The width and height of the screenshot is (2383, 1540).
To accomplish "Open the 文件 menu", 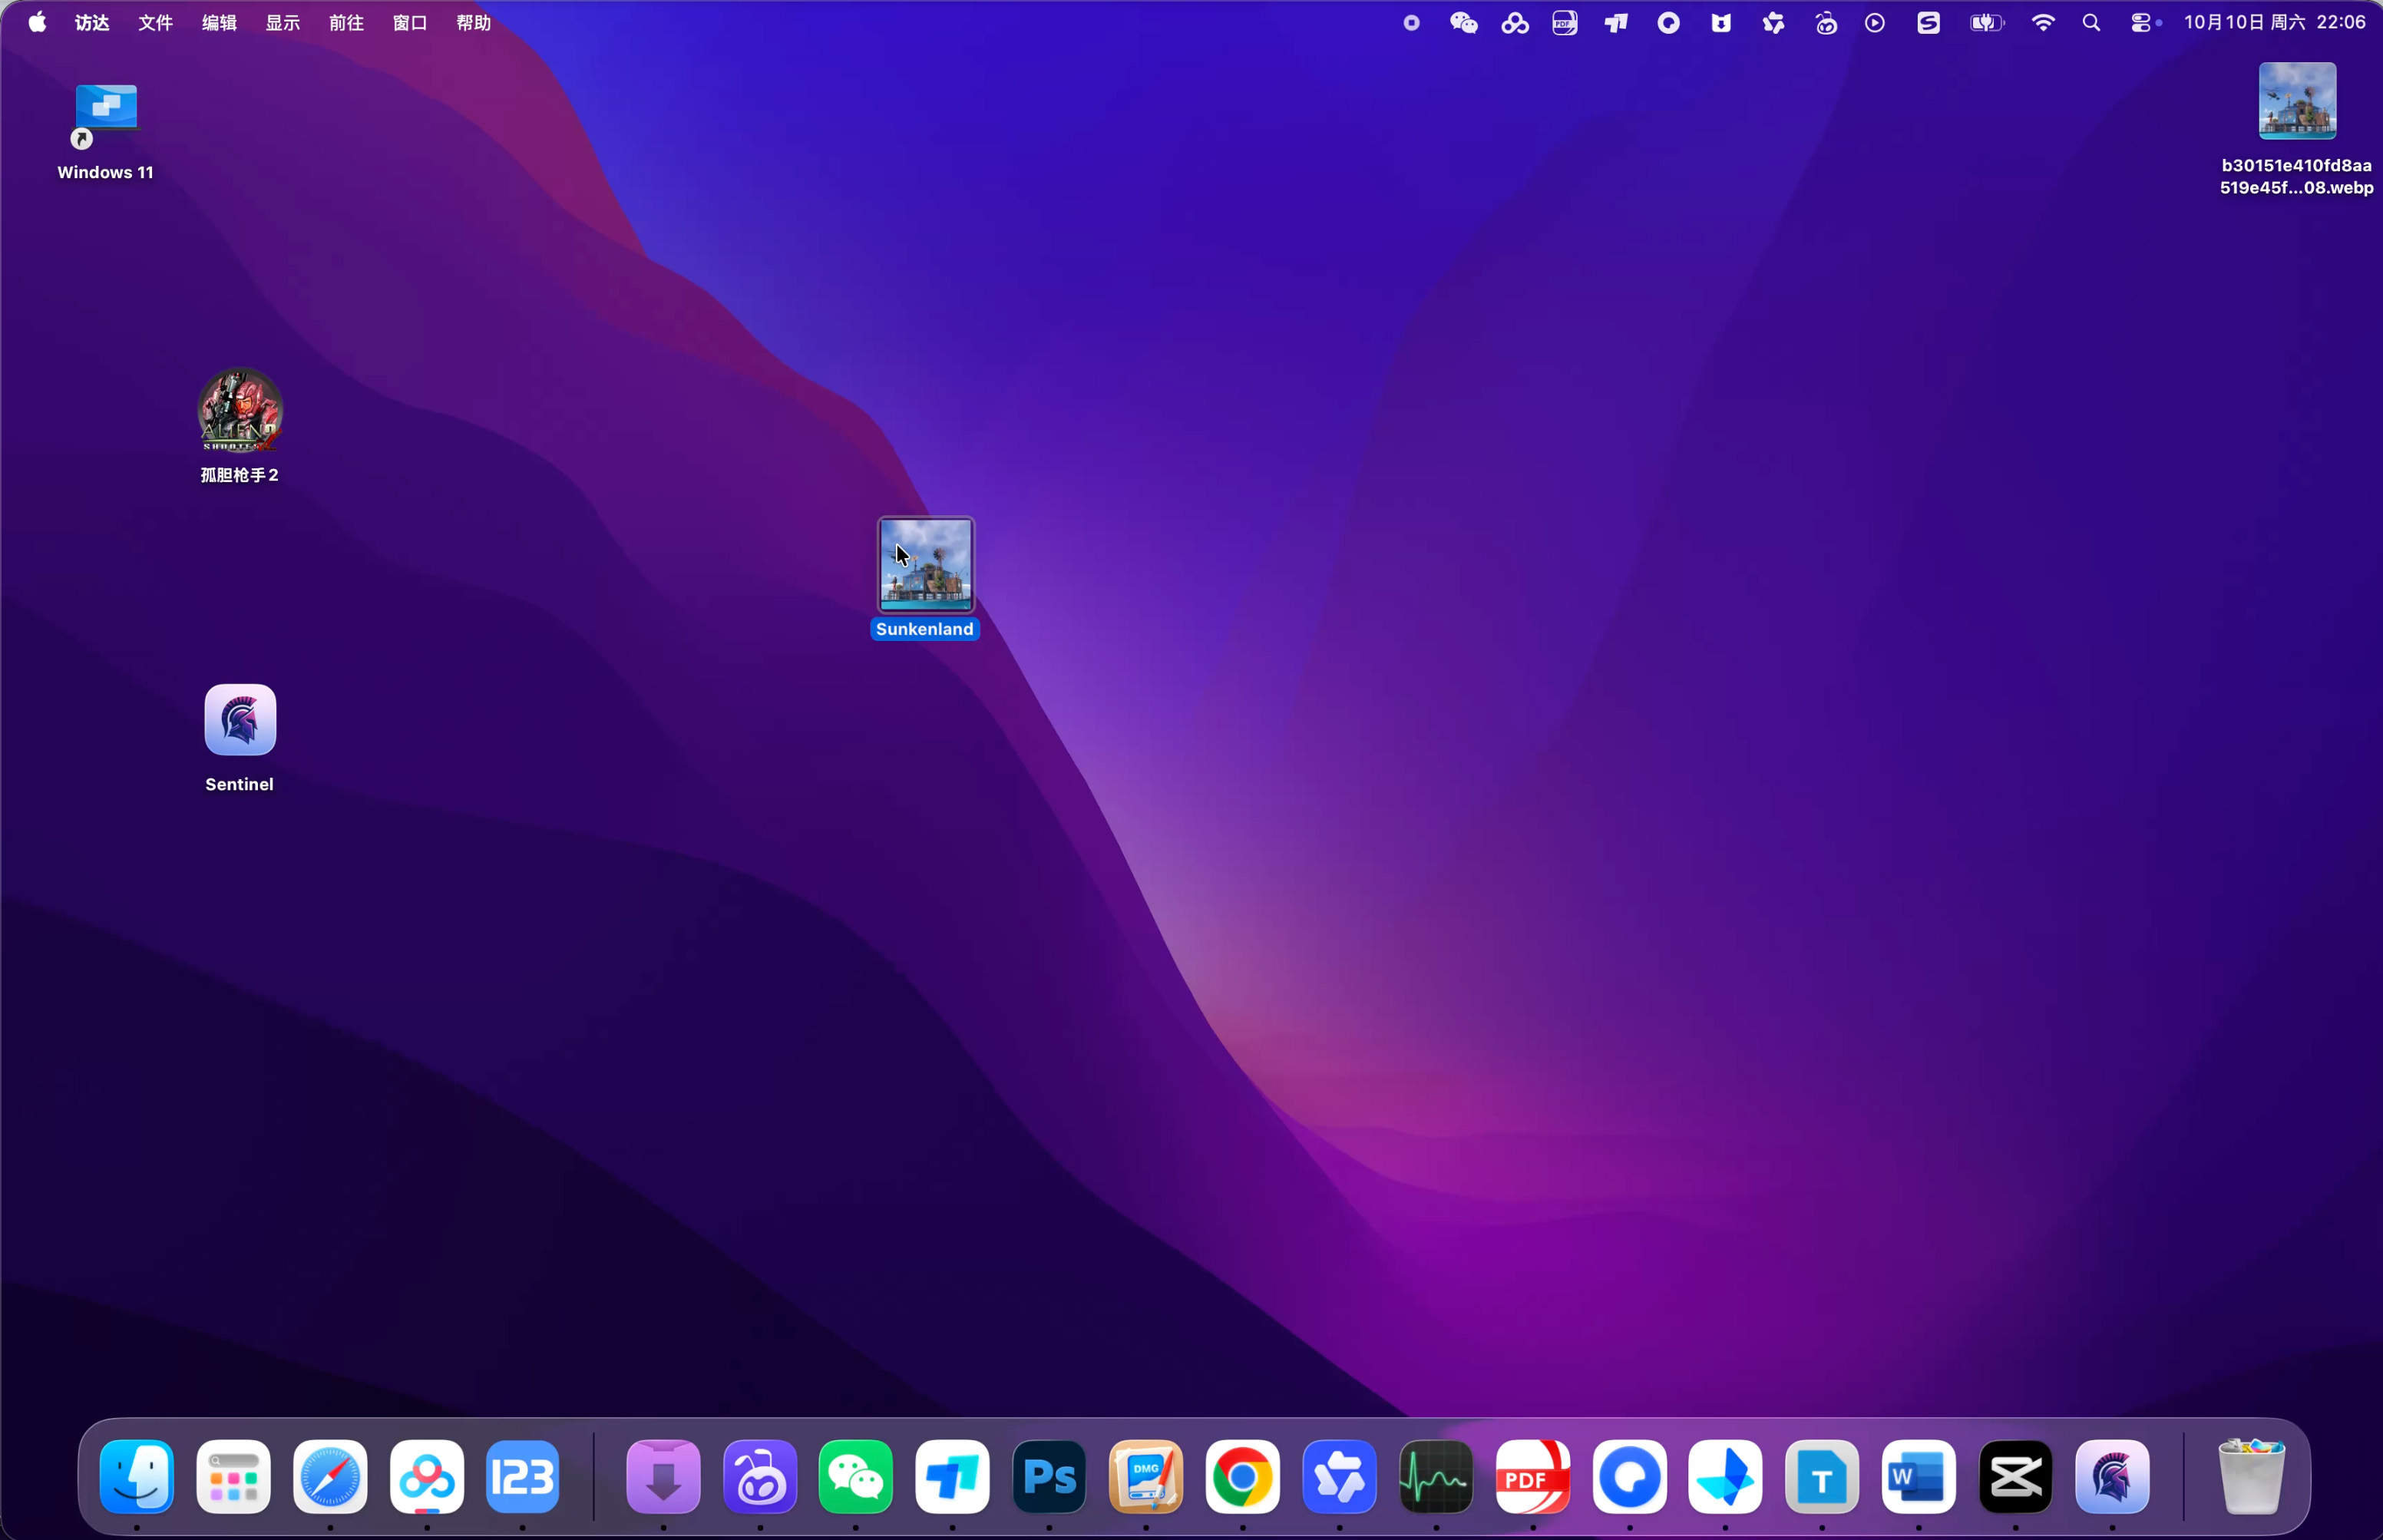I will [155, 22].
